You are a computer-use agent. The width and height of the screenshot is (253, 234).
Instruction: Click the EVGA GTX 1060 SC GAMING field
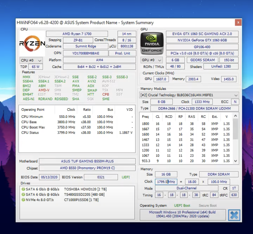point(203,34)
